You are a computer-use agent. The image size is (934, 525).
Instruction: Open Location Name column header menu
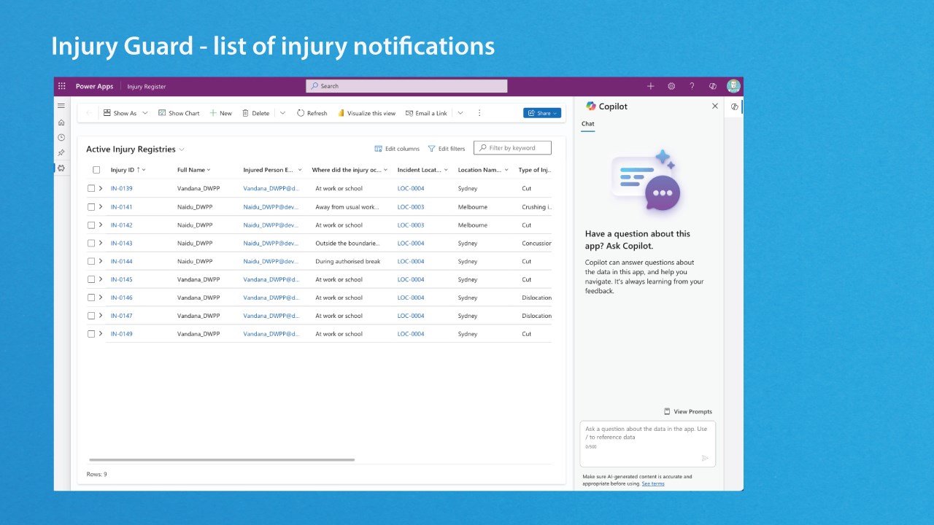(483, 170)
